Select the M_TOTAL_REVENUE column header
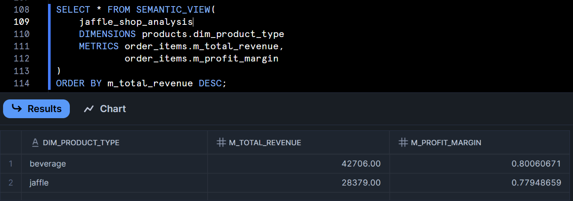Viewport: 573px width, 201px height. click(265, 143)
